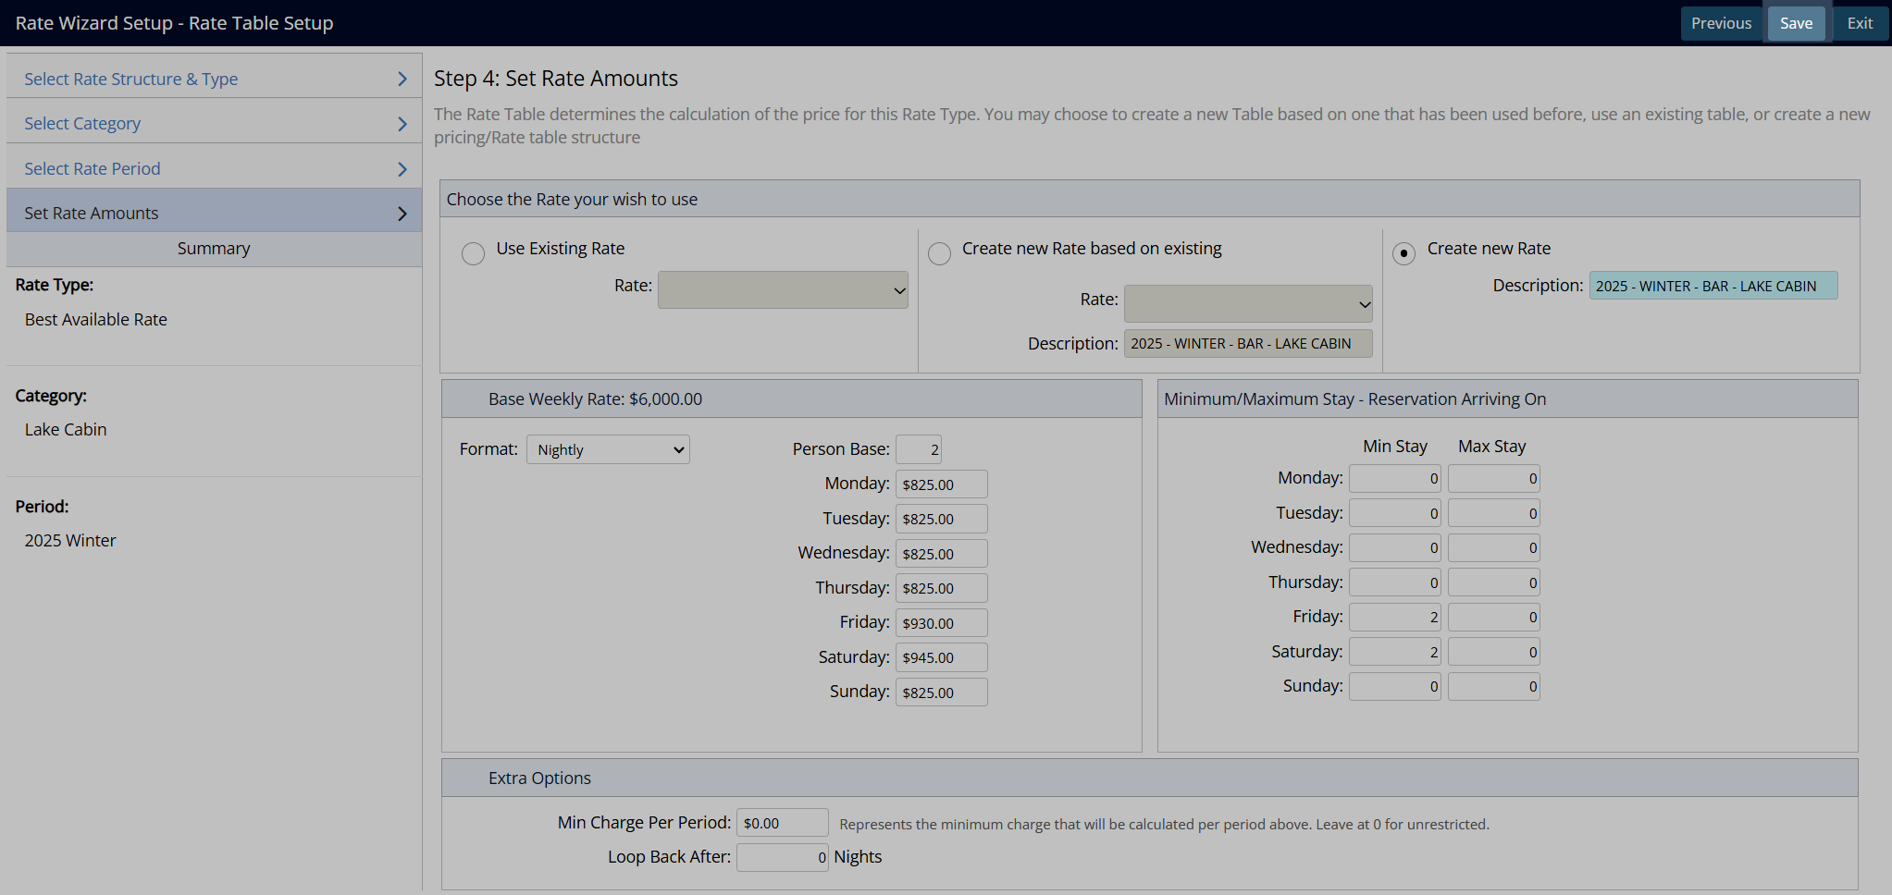Viewport: 1892px width, 895px height.
Task: Click Wednesday Min Stay field
Action: [x=1394, y=547]
